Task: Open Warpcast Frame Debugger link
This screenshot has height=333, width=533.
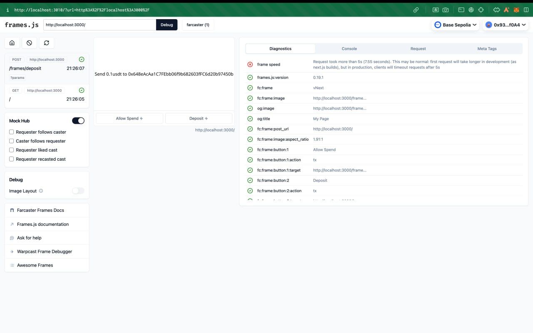Action: point(47,252)
